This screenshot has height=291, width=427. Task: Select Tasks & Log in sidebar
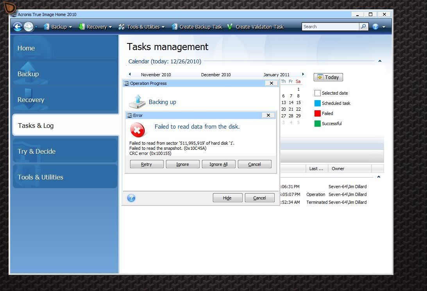tap(65, 126)
